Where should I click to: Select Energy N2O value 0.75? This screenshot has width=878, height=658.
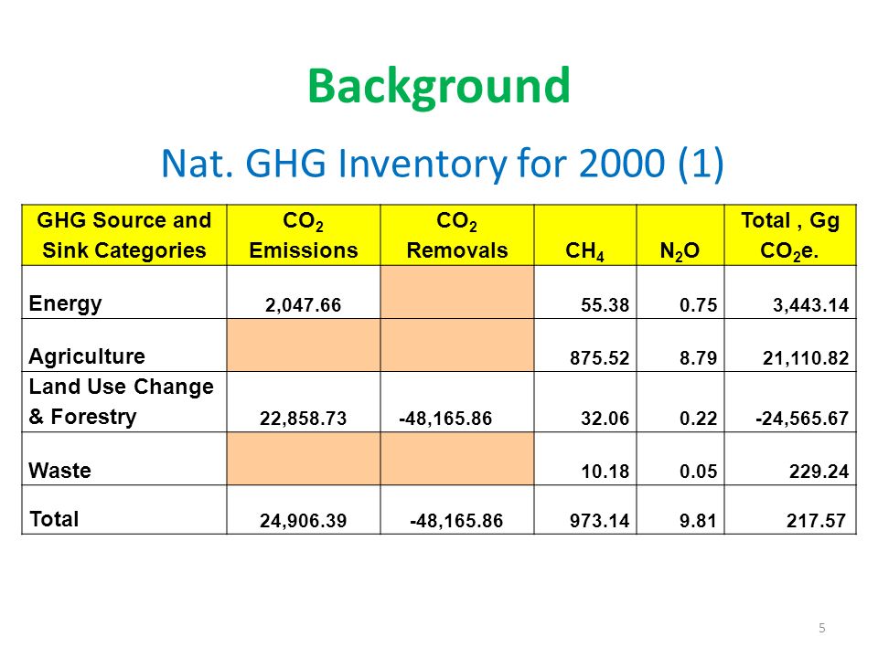pos(698,305)
